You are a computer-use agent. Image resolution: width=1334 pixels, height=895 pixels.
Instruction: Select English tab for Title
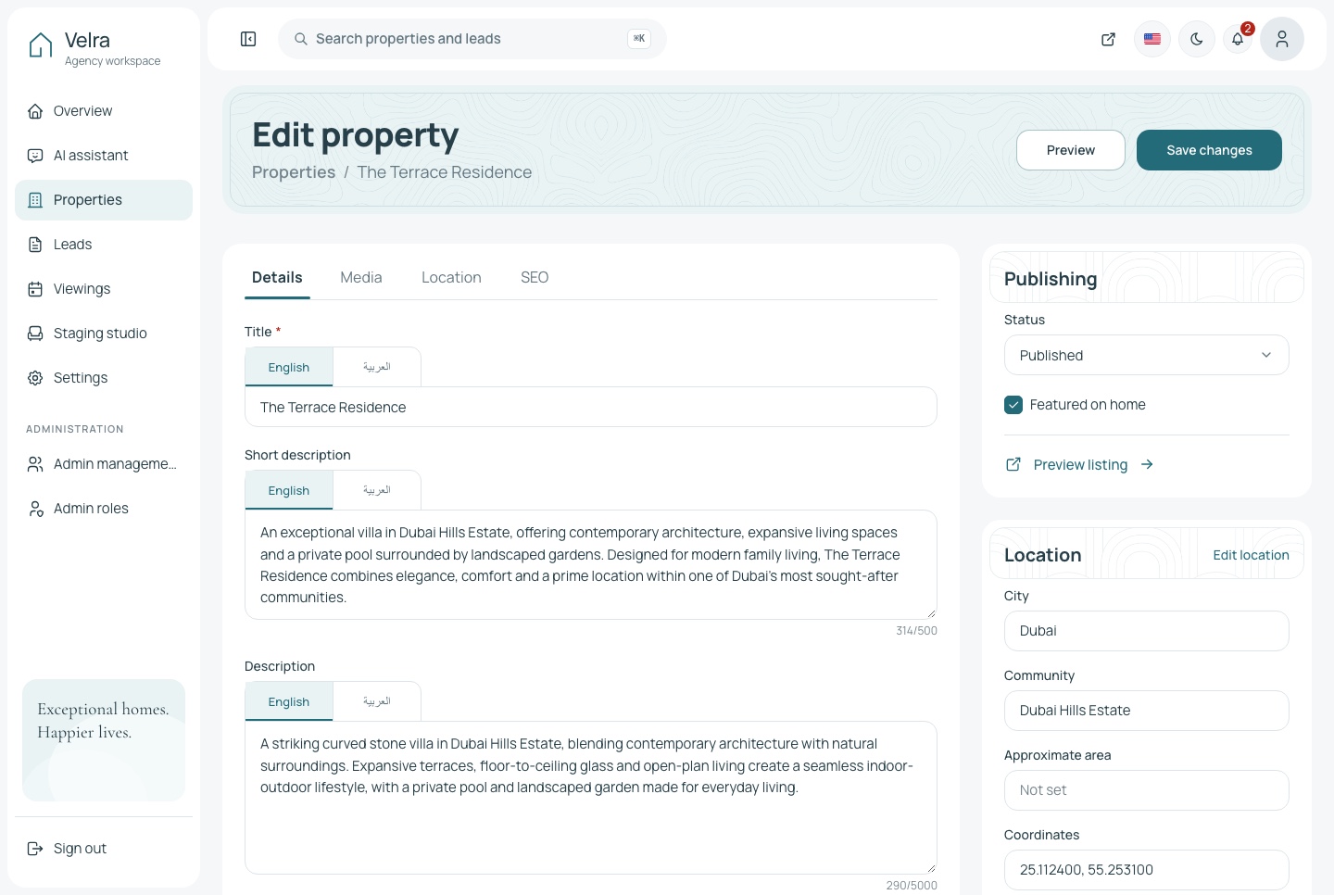coord(289,367)
